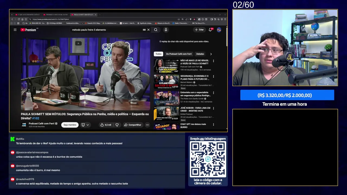Open 'CHAT GPT me deixou mais BURRO' title
Screen dimensions: 347x195
point(193,126)
